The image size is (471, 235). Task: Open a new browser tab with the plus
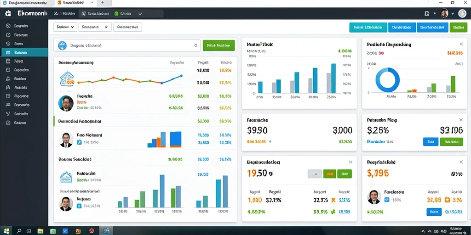click(103, 2)
